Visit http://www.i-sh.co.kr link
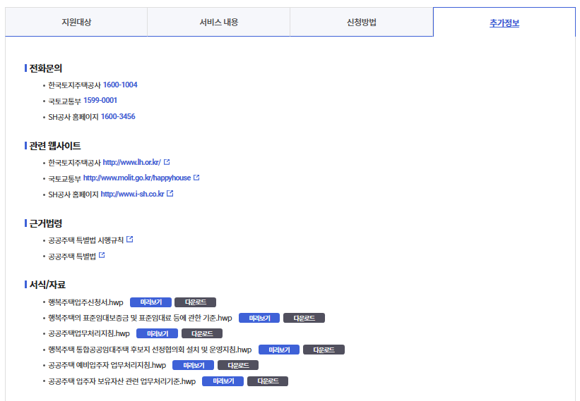 132,194
